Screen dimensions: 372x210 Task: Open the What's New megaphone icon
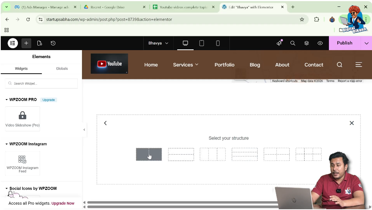pos(279,43)
